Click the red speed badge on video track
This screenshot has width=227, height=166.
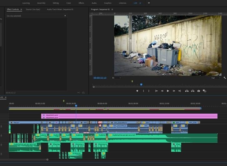coord(100,123)
